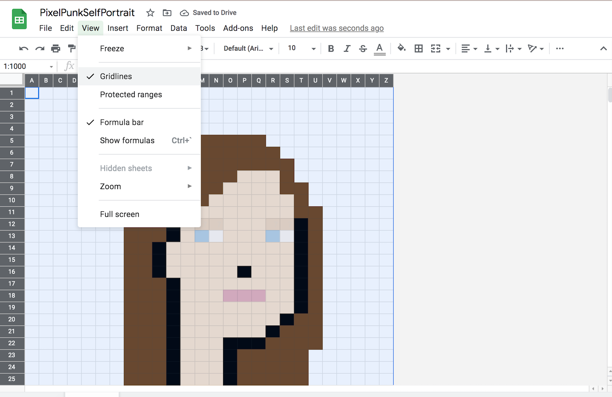Click the Merge cells icon
The width and height of the screenshot is (612, 397).
436,48
